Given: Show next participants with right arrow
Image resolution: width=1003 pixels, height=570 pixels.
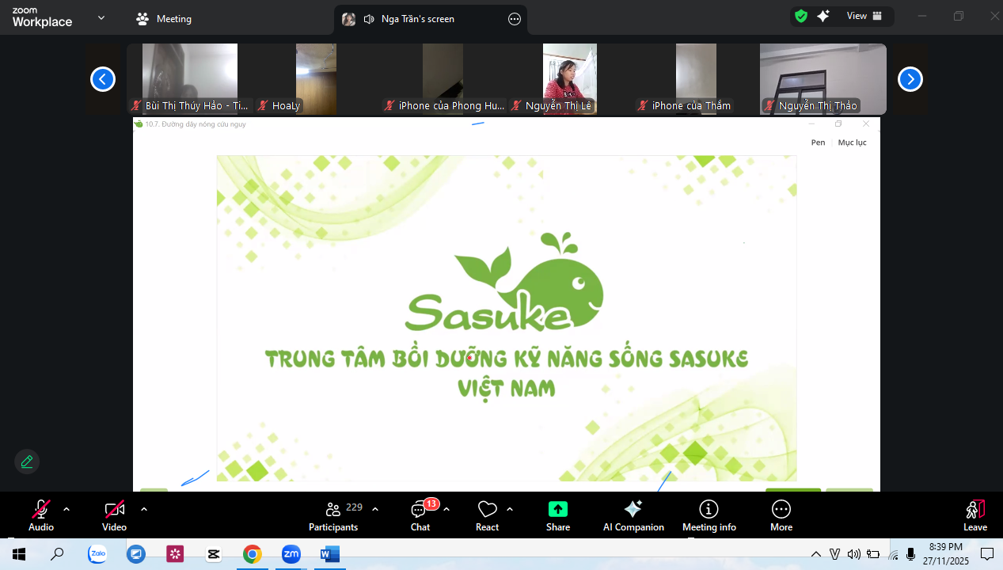Looking at the screenshot, I should coord(910,79).
